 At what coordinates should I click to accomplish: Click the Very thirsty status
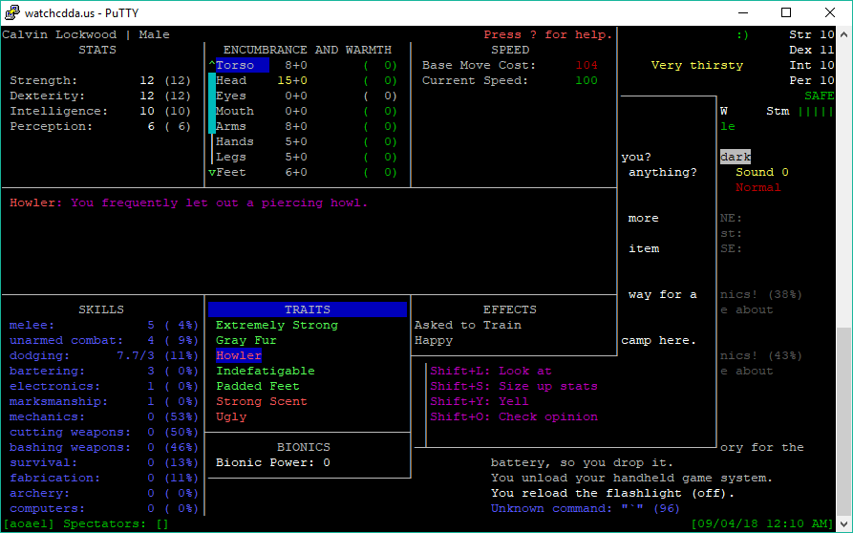697,65
